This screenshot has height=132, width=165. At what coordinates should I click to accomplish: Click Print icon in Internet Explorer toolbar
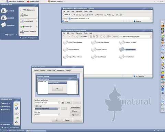[x=117, y=15]
